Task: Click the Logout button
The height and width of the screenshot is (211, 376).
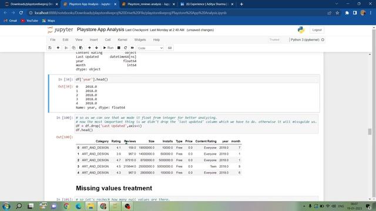Action: pyautogui.click(x=317, y=30)
